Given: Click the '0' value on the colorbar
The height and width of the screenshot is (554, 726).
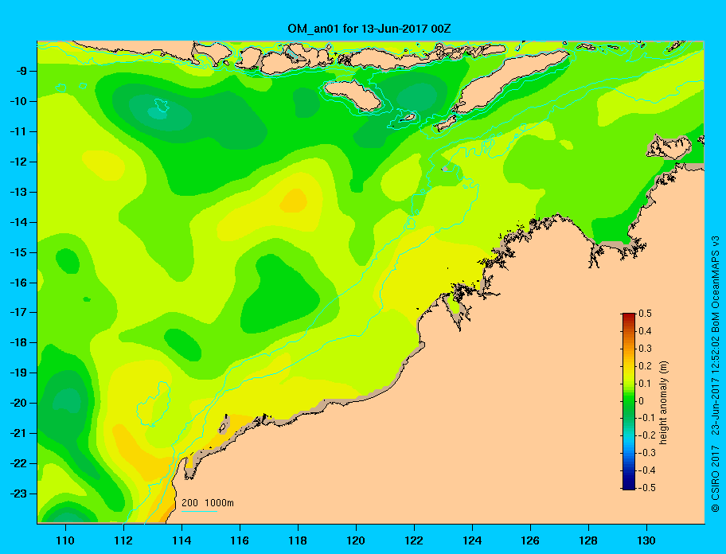Looking at the screenshot, I should tap(642, 401).
